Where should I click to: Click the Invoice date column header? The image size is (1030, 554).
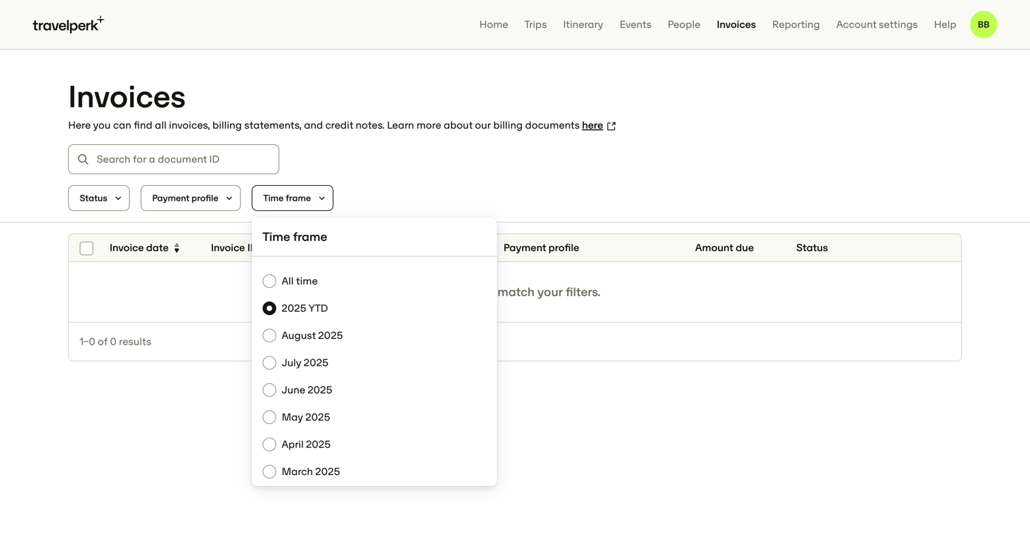click(139, 248)
